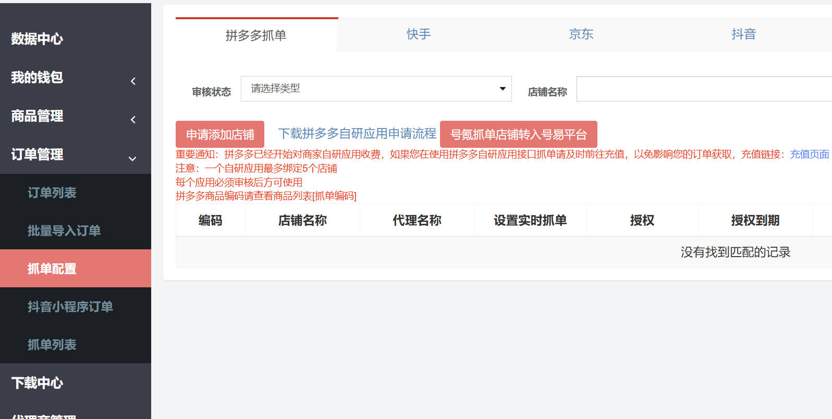
Task: Switch to the 快手 tab
Action: 419,34
